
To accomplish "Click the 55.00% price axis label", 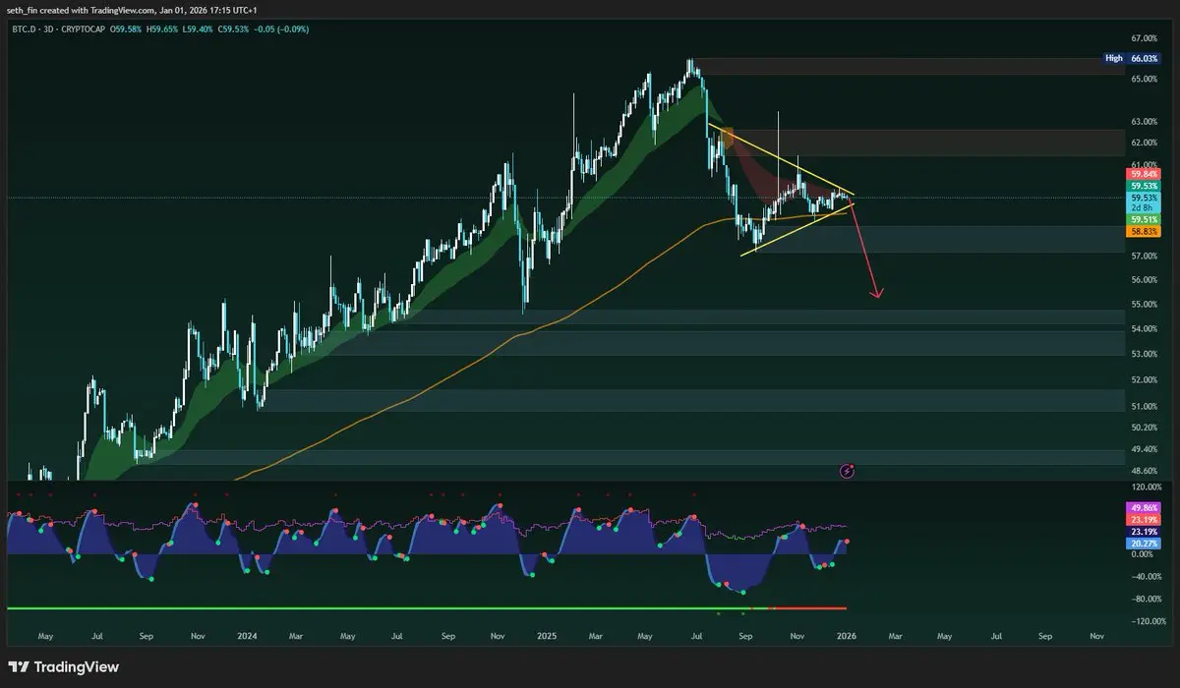I will tap(1143, 304).
